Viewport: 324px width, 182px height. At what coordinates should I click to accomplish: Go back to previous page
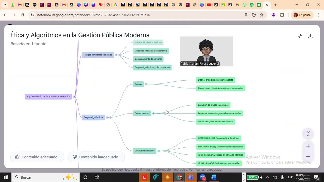point(5,15)
